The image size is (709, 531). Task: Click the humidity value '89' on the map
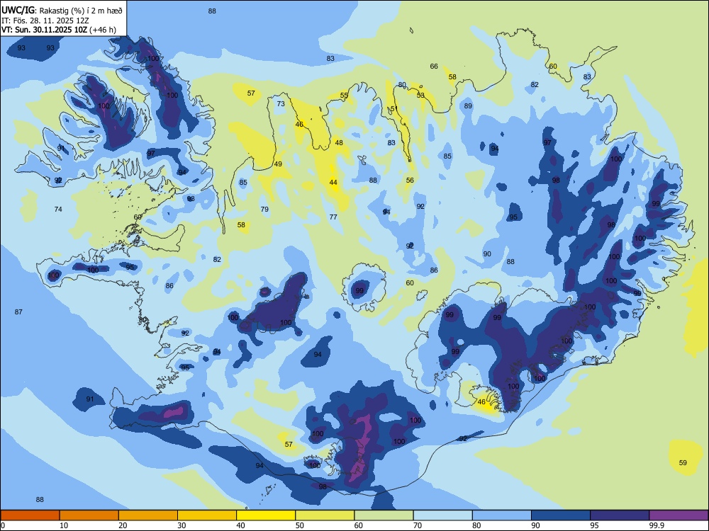468,106
